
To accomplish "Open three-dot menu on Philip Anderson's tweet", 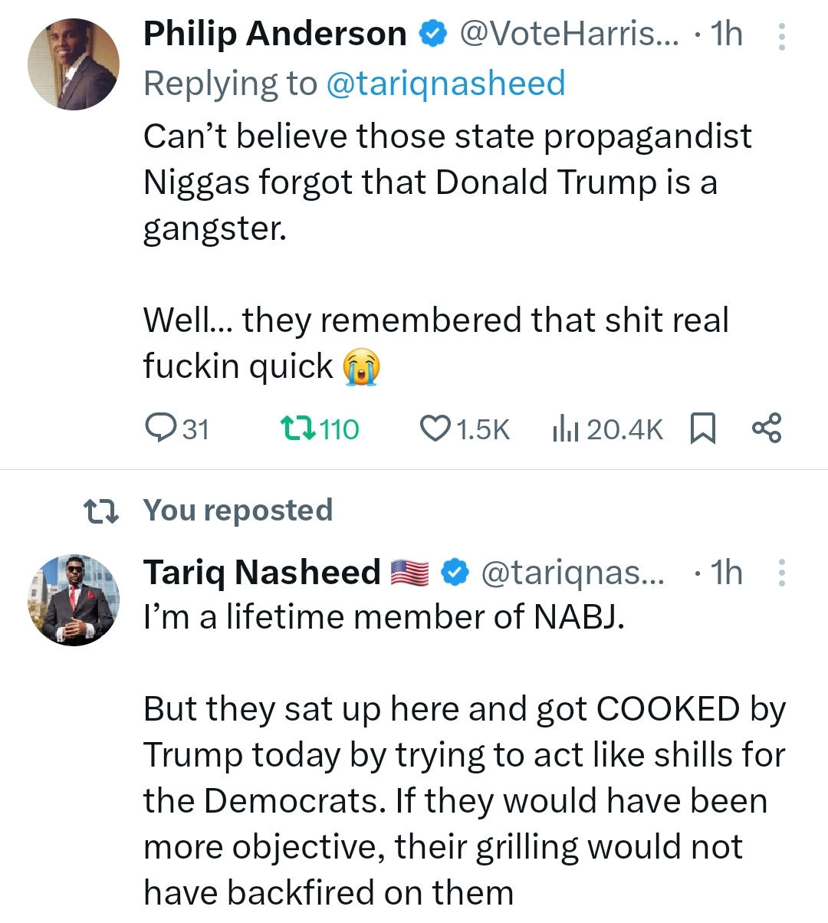I will 781,36.
